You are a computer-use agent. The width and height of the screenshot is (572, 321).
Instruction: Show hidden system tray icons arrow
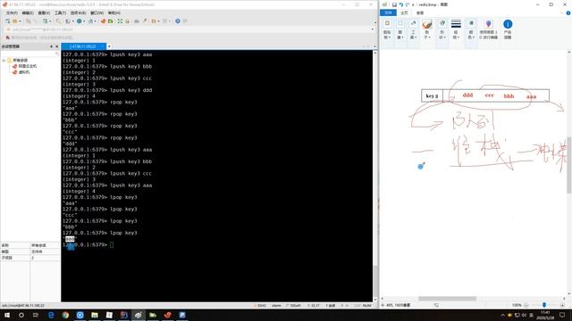coord(502,315)
